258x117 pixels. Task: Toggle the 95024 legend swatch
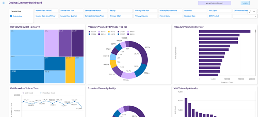[x=89, y=34]
